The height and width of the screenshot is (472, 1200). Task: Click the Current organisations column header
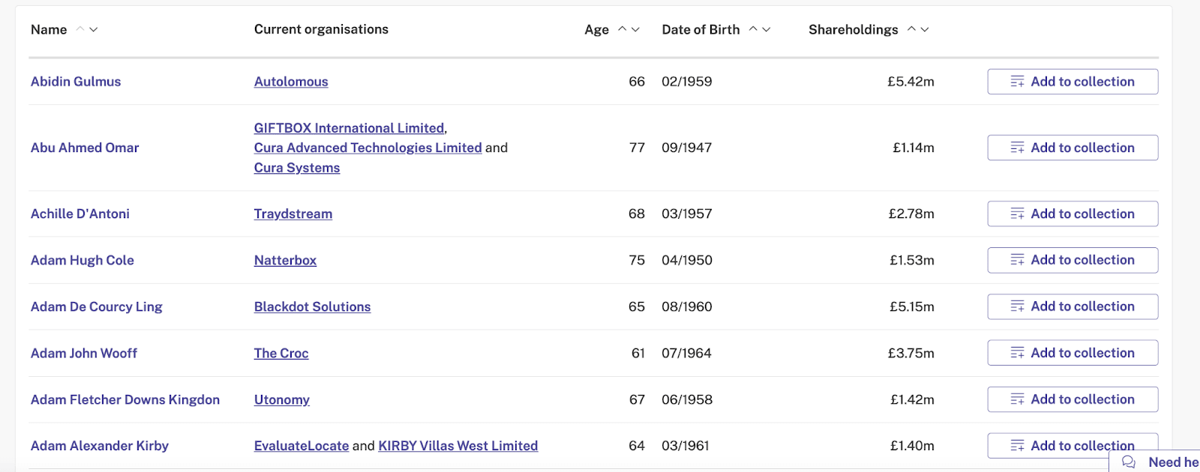pyautogui.click(x=321, y=29)
